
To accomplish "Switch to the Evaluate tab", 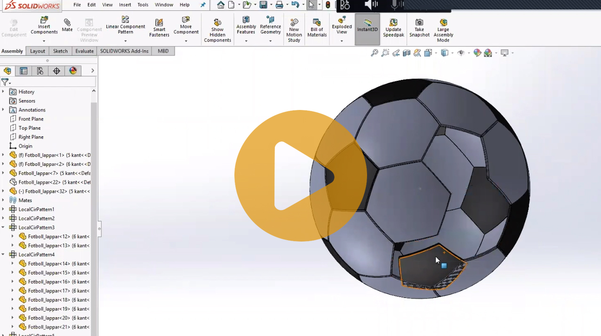I will [x=84, y=51].
